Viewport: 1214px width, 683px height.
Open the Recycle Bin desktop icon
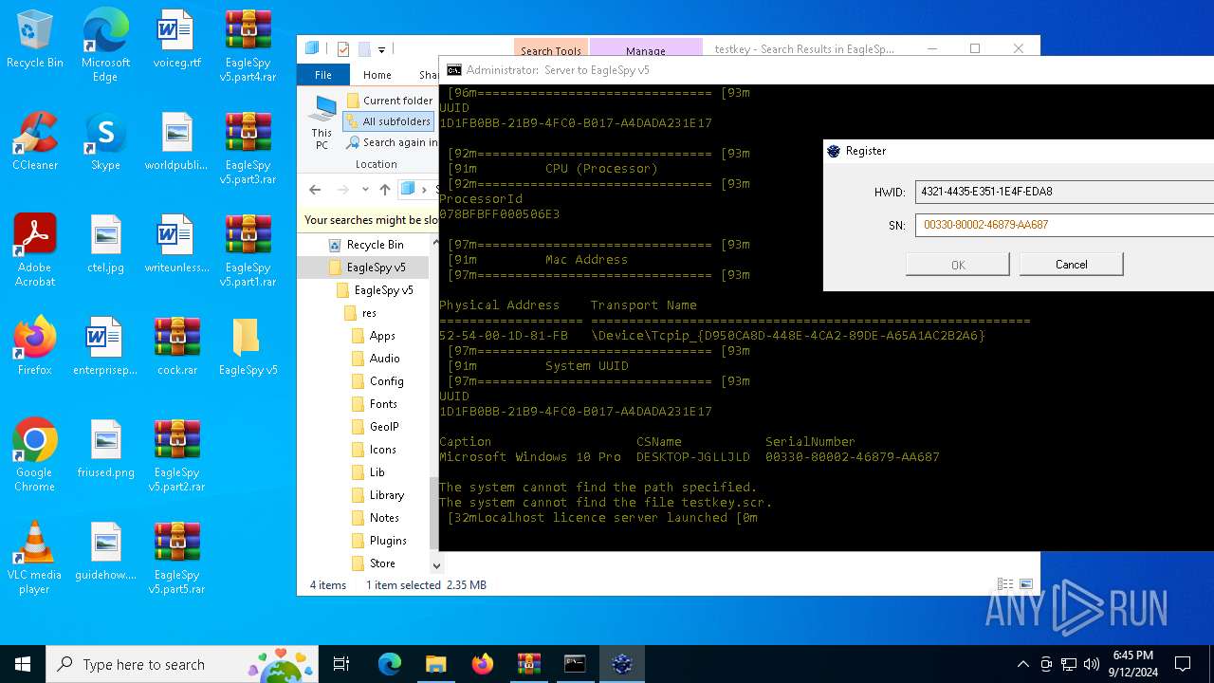[35, 40]
